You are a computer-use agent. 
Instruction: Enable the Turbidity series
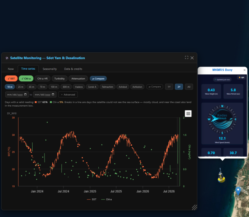coord(59,79)
